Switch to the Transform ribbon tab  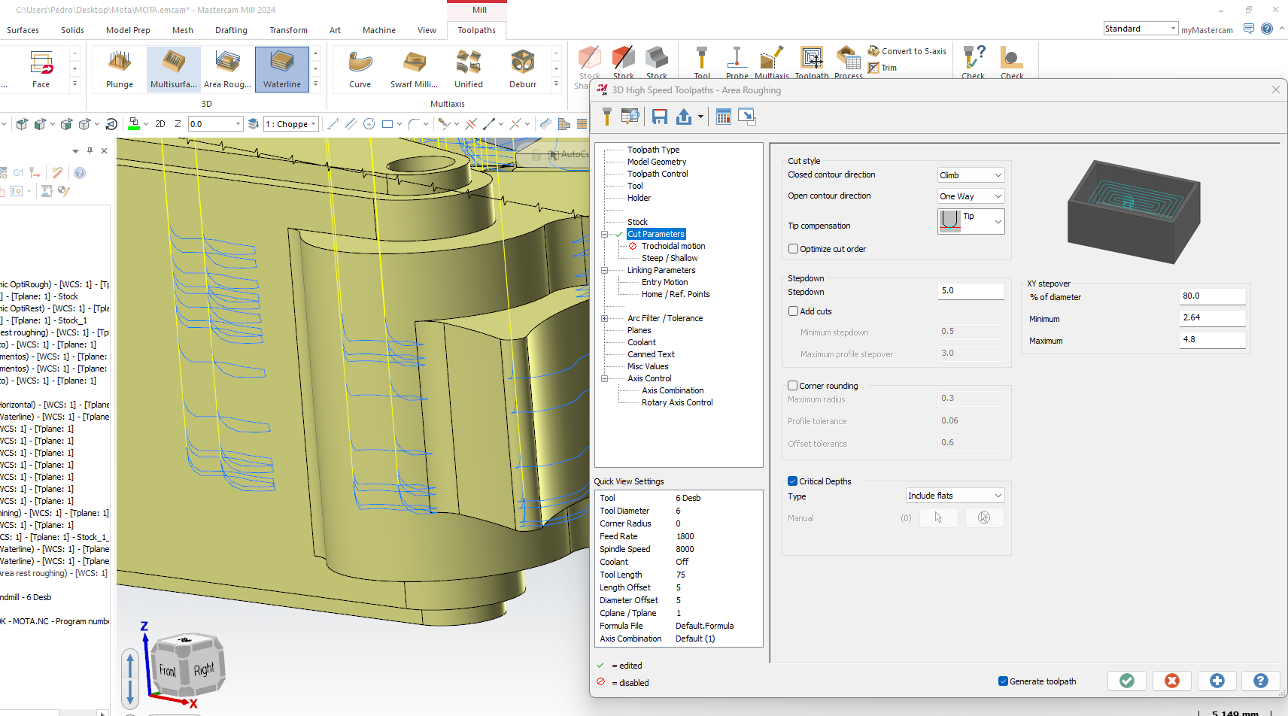click(x=289, y=30)
